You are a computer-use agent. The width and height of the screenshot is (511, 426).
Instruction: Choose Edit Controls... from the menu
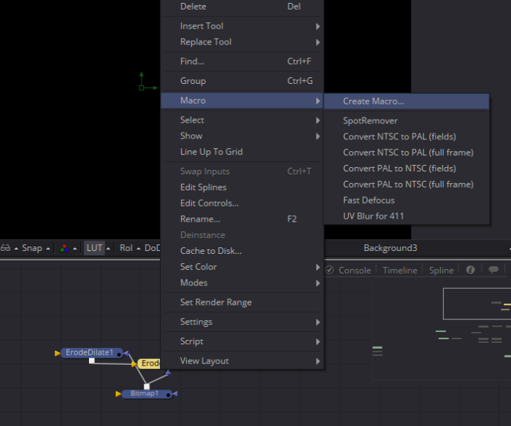pyautogui.click(x=242, y=204)
